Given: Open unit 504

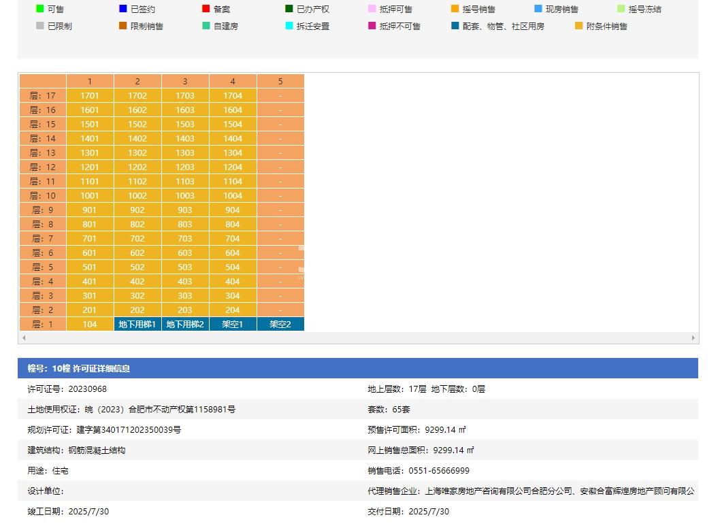Looking at the screenshot, I should [x=233, y=267].
